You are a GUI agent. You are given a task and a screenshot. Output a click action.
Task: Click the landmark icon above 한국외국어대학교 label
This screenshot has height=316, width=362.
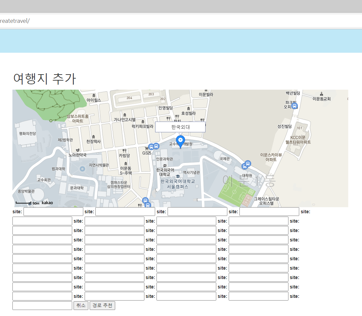[165, 166]
